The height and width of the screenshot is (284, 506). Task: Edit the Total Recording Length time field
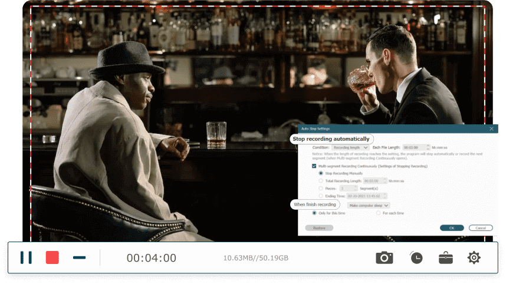375,181
